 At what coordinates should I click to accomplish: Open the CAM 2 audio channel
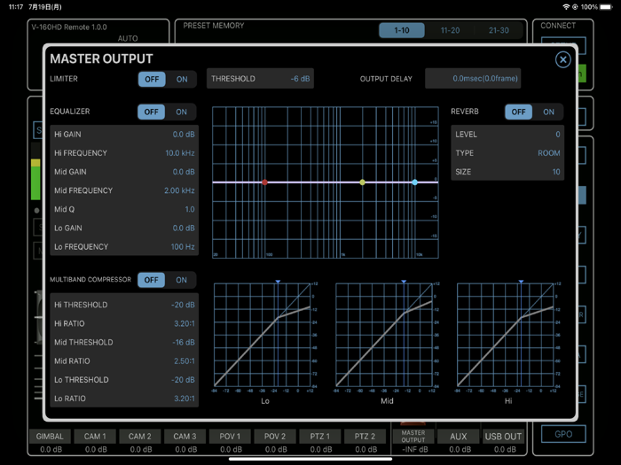pos(140,437)
